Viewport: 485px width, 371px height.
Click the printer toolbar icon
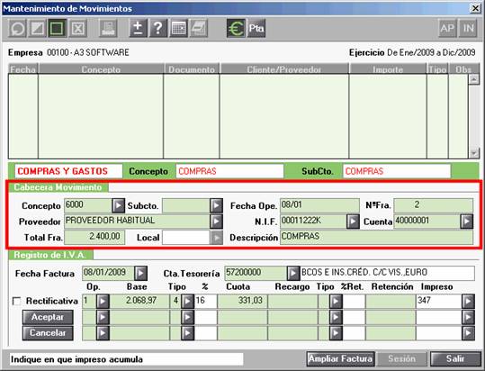tap(199, 29)
